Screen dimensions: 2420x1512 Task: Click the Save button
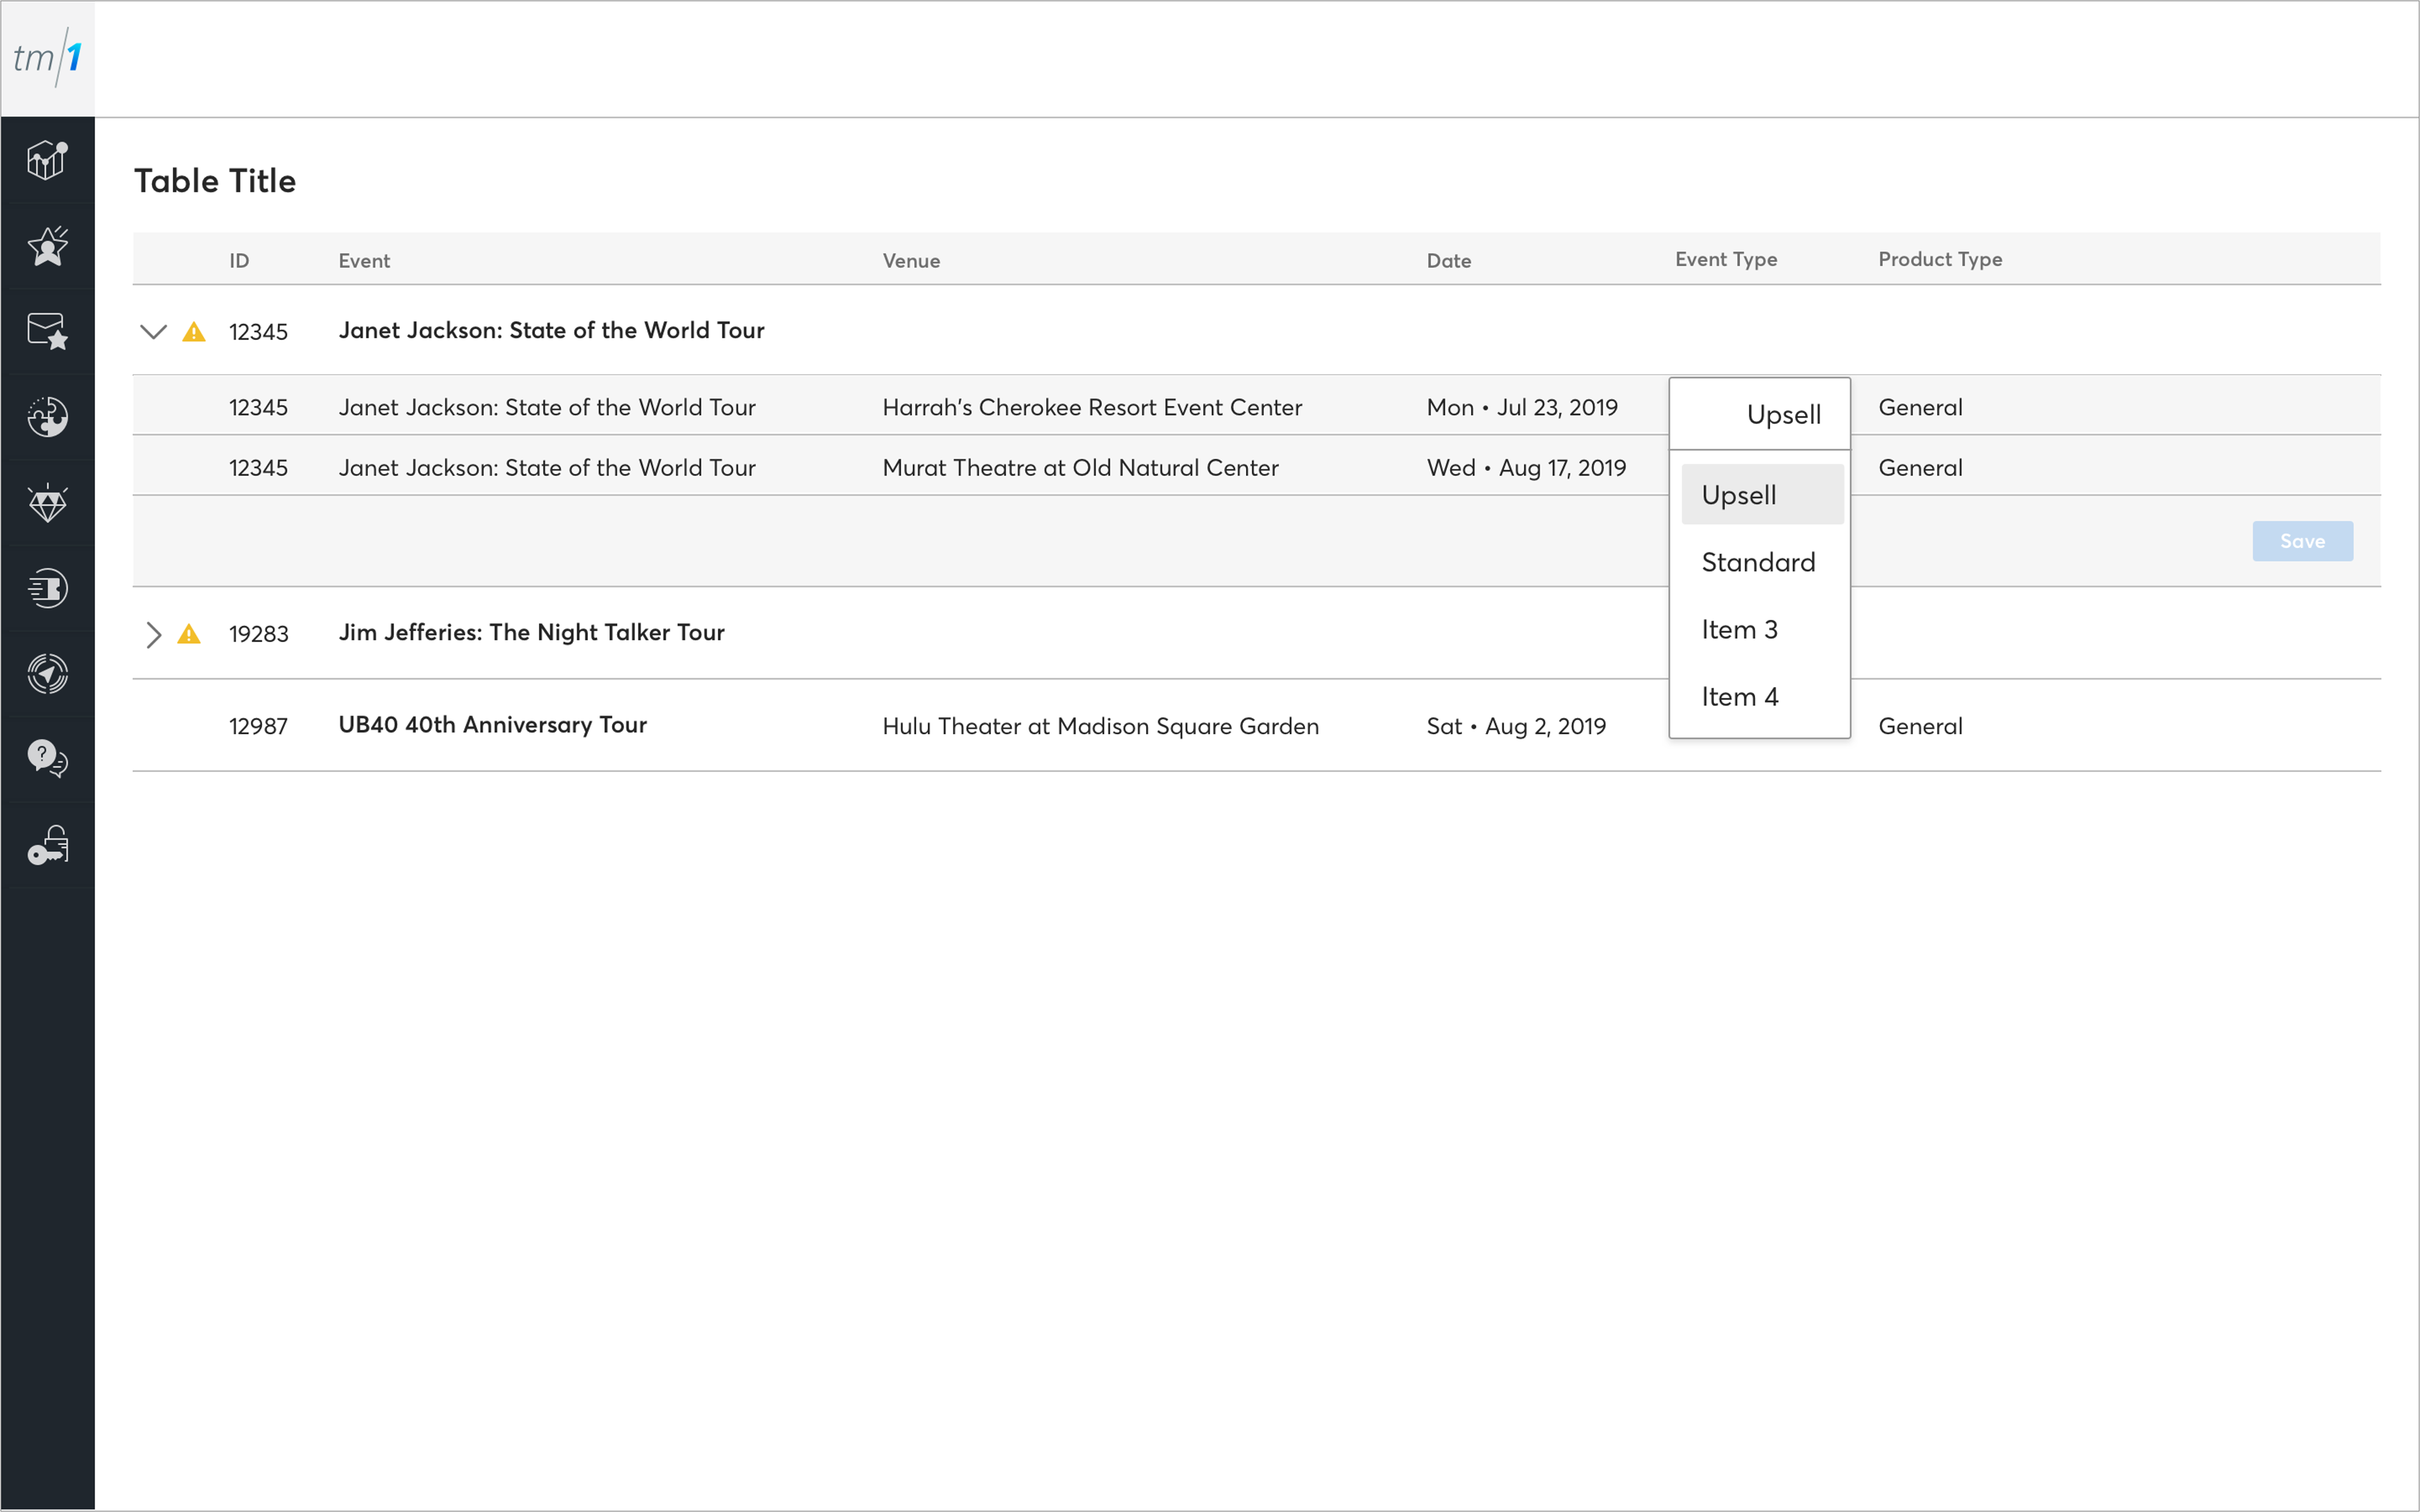[2302, 541]
